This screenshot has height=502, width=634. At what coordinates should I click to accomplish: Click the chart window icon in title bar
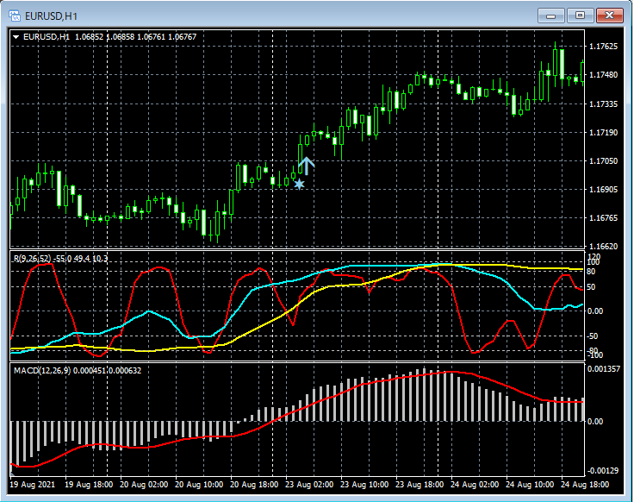coord(14,15)
